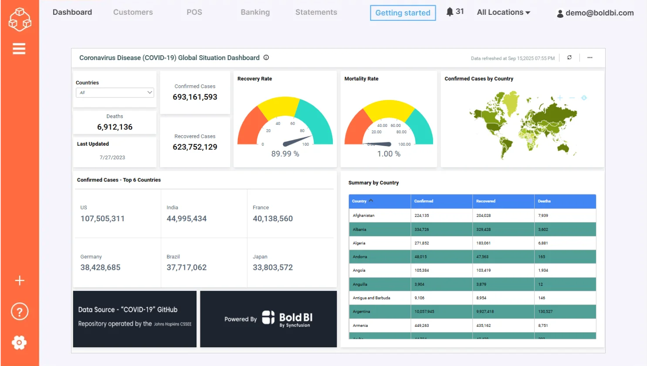Select the Statements navigation link

point(316,12)
